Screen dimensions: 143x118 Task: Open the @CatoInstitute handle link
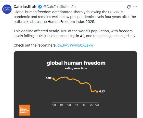[x=56, y=7]
